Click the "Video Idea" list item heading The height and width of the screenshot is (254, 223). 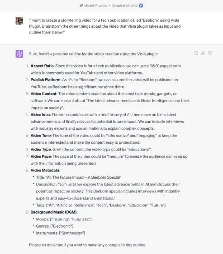pyautogui.click(x=40, y=114)
